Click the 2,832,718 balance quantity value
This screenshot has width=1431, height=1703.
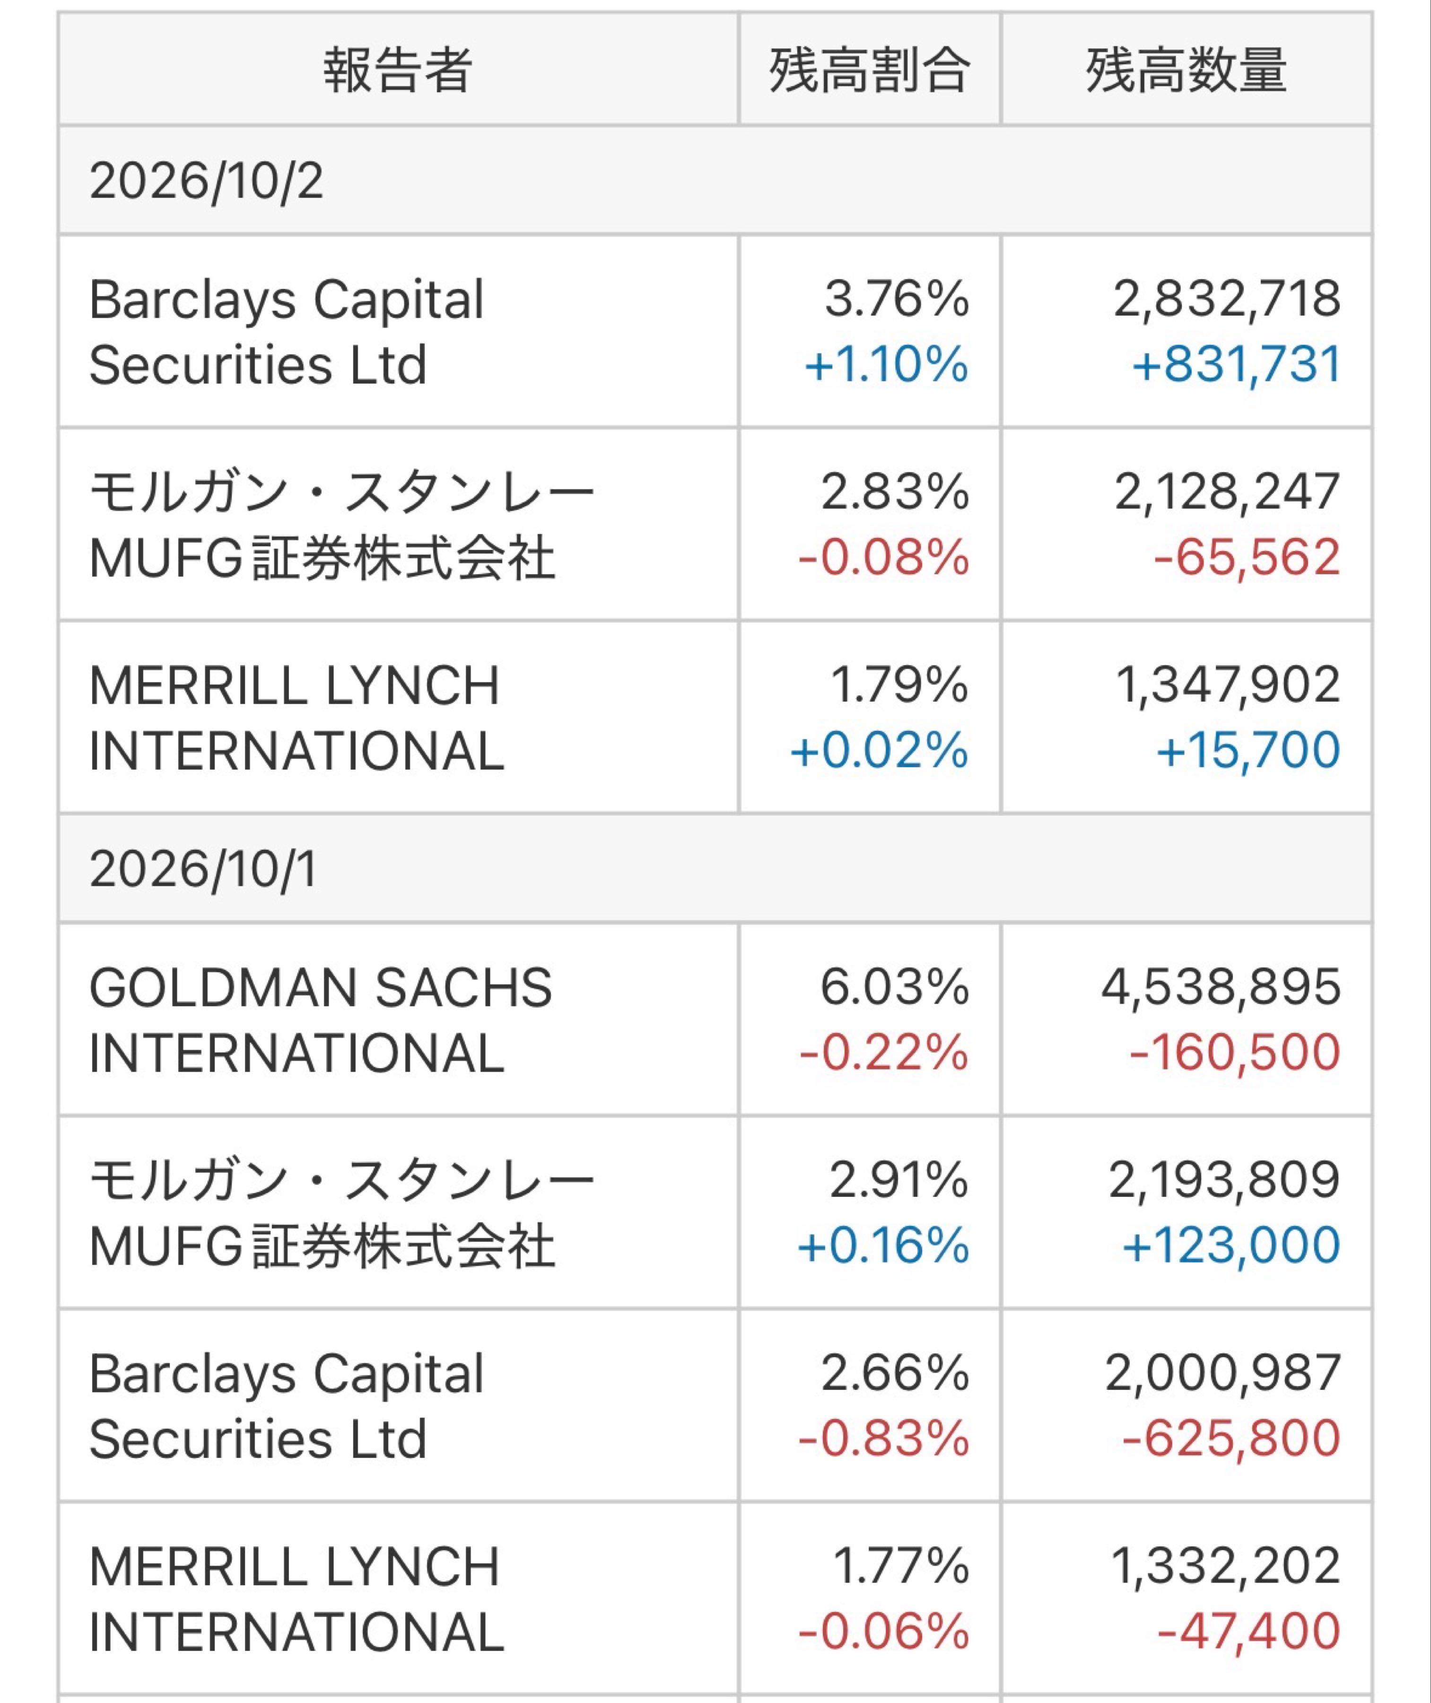coord(1227,298)
